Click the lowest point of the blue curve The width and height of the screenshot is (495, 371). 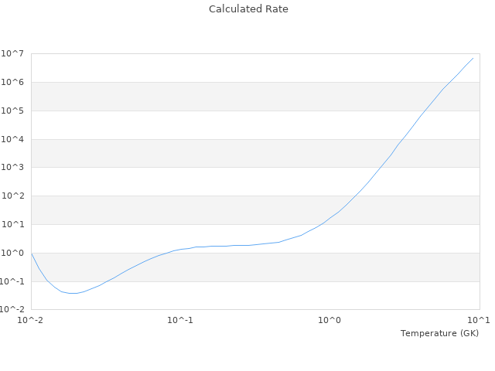pos(73,293)
